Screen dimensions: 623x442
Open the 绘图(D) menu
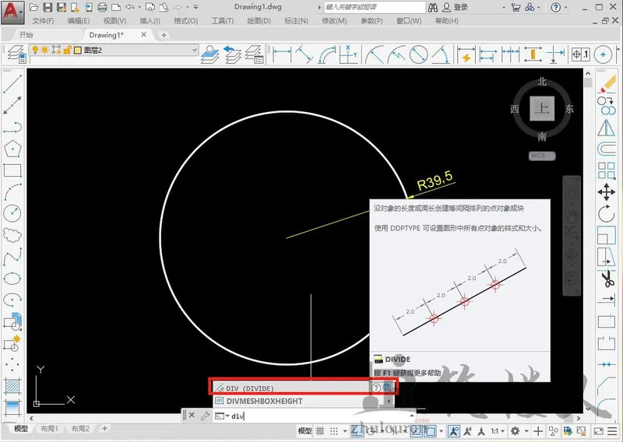coord(259,21)
